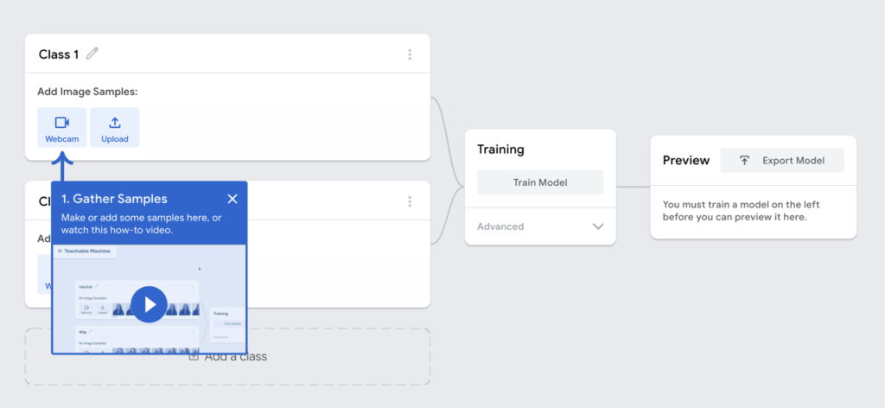Click the Advanced label in Training
885x408 pixels.
tap(500, 226)
